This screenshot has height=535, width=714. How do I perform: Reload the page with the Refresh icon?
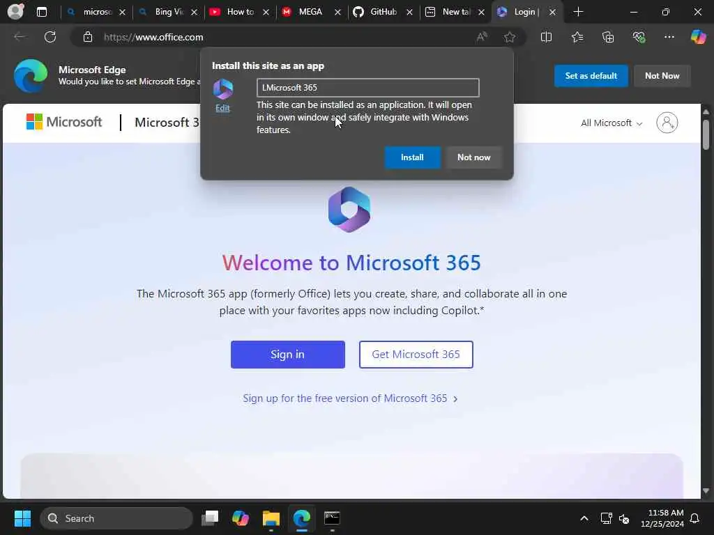[50, 37]
